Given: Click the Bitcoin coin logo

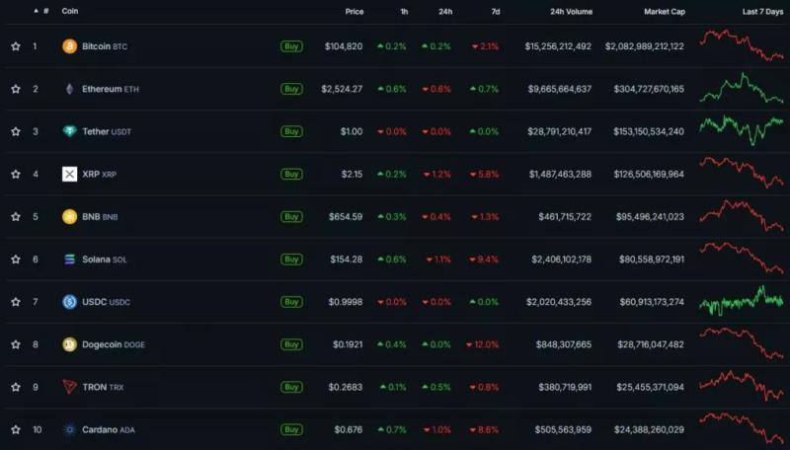Looking at the screenshot, I should pyautogui.click(x=69, y=46).
